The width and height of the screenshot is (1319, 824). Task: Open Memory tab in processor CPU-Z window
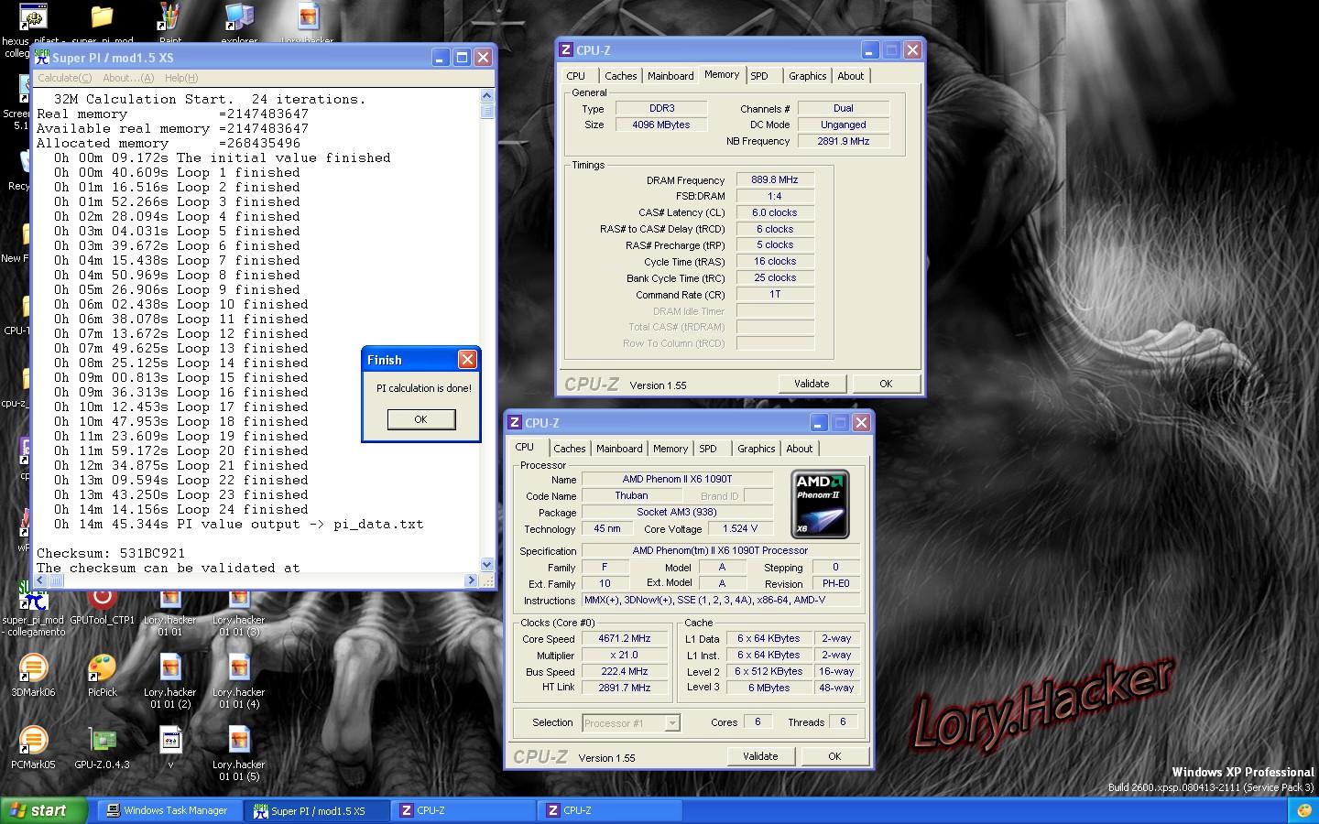click(x=670, y=449)
